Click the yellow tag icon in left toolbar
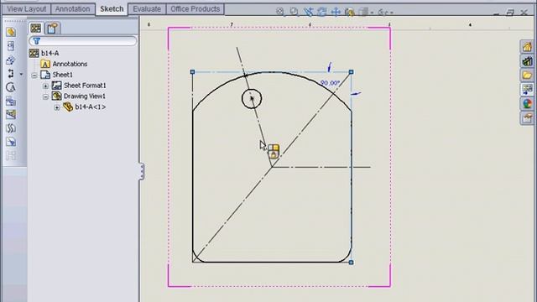537x302 pixels. 11,32
